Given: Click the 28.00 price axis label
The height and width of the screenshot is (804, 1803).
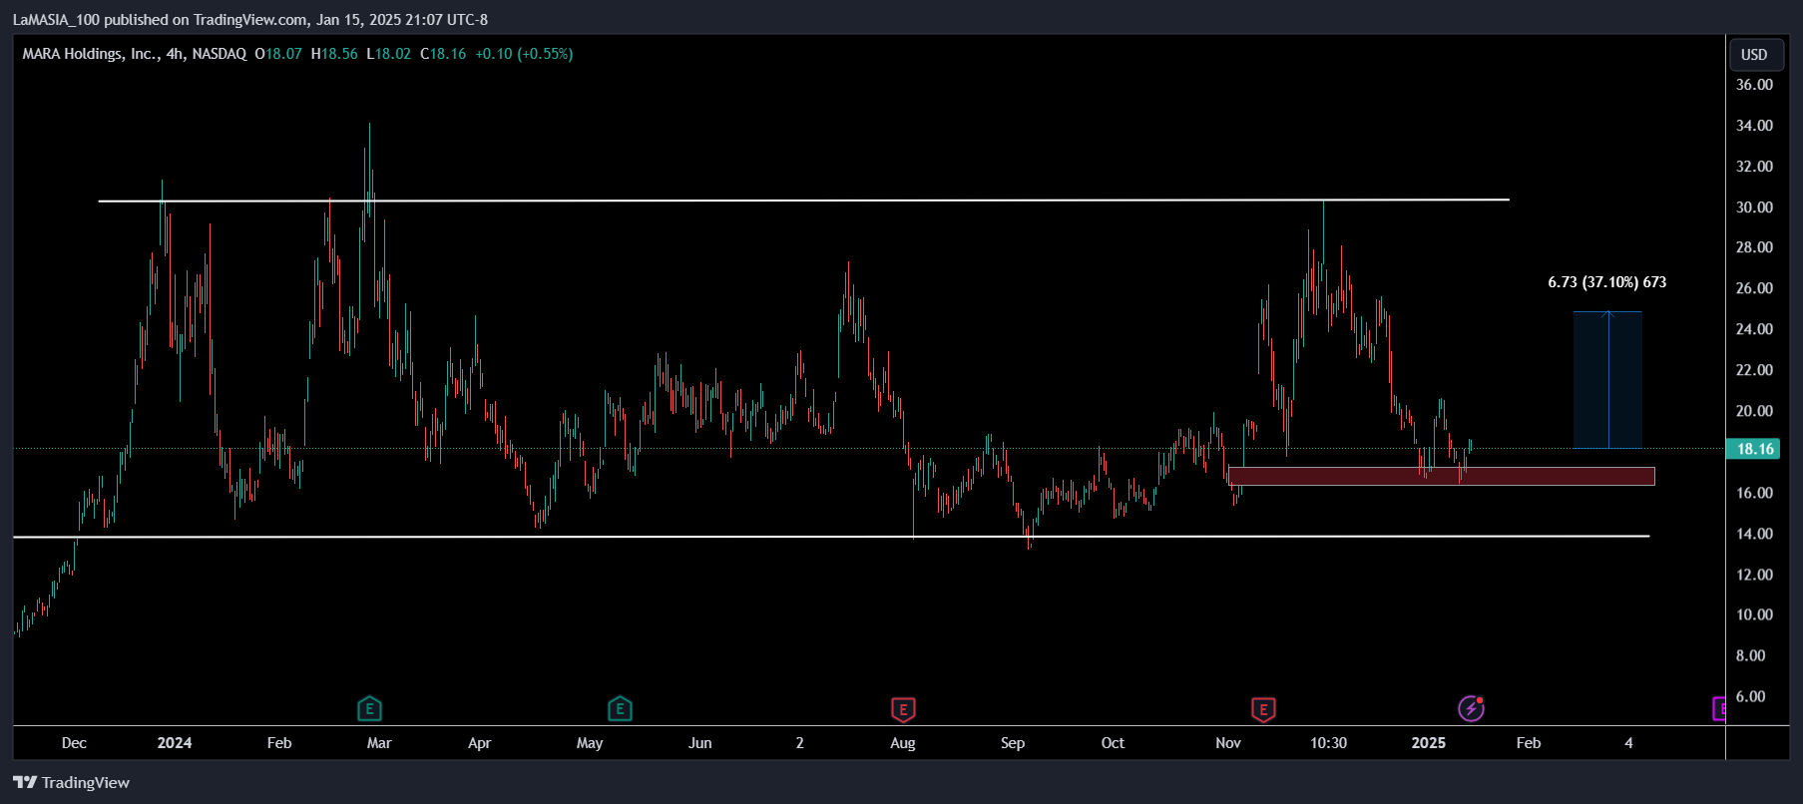Looking at the screenshot, I should pos(1754,247).
